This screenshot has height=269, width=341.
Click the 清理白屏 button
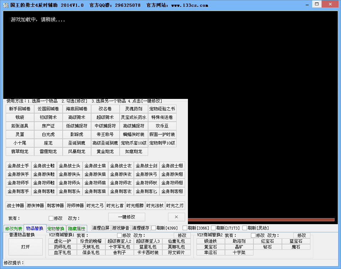[101, 228]
